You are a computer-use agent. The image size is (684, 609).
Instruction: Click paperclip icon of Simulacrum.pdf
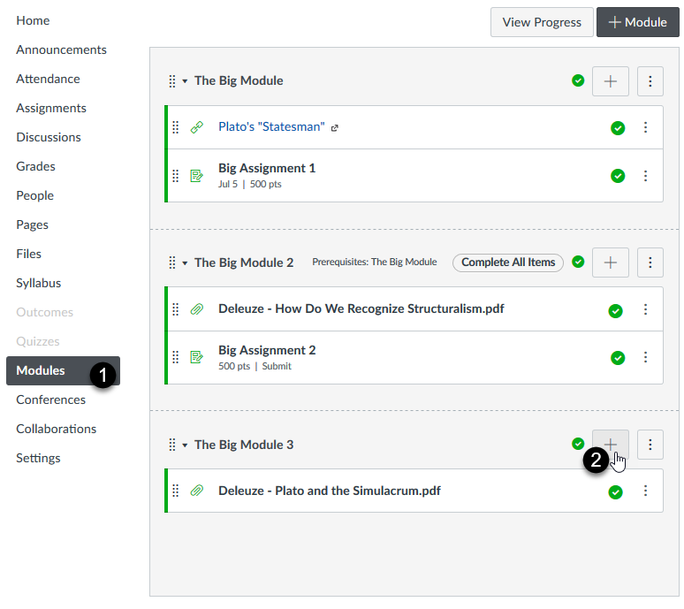click(197, 491)
